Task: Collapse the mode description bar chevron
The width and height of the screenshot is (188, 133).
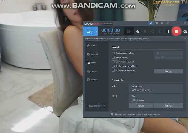Action: [185, 39]
